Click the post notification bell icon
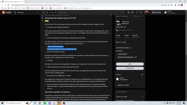Viewport: 187px width, 105px height. [x=111, y=15]
